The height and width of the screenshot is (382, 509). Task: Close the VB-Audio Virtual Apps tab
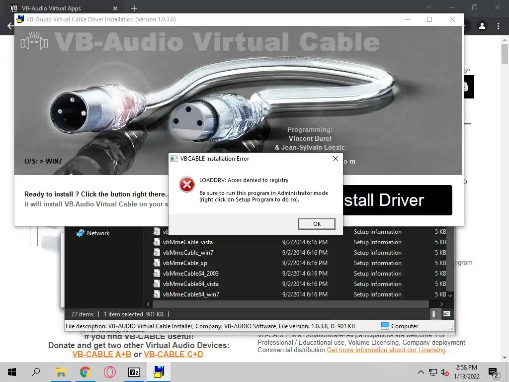pos(115,8)
